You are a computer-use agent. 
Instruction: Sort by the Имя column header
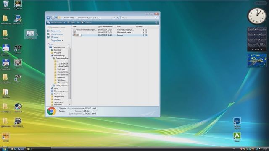click(85, 26)
